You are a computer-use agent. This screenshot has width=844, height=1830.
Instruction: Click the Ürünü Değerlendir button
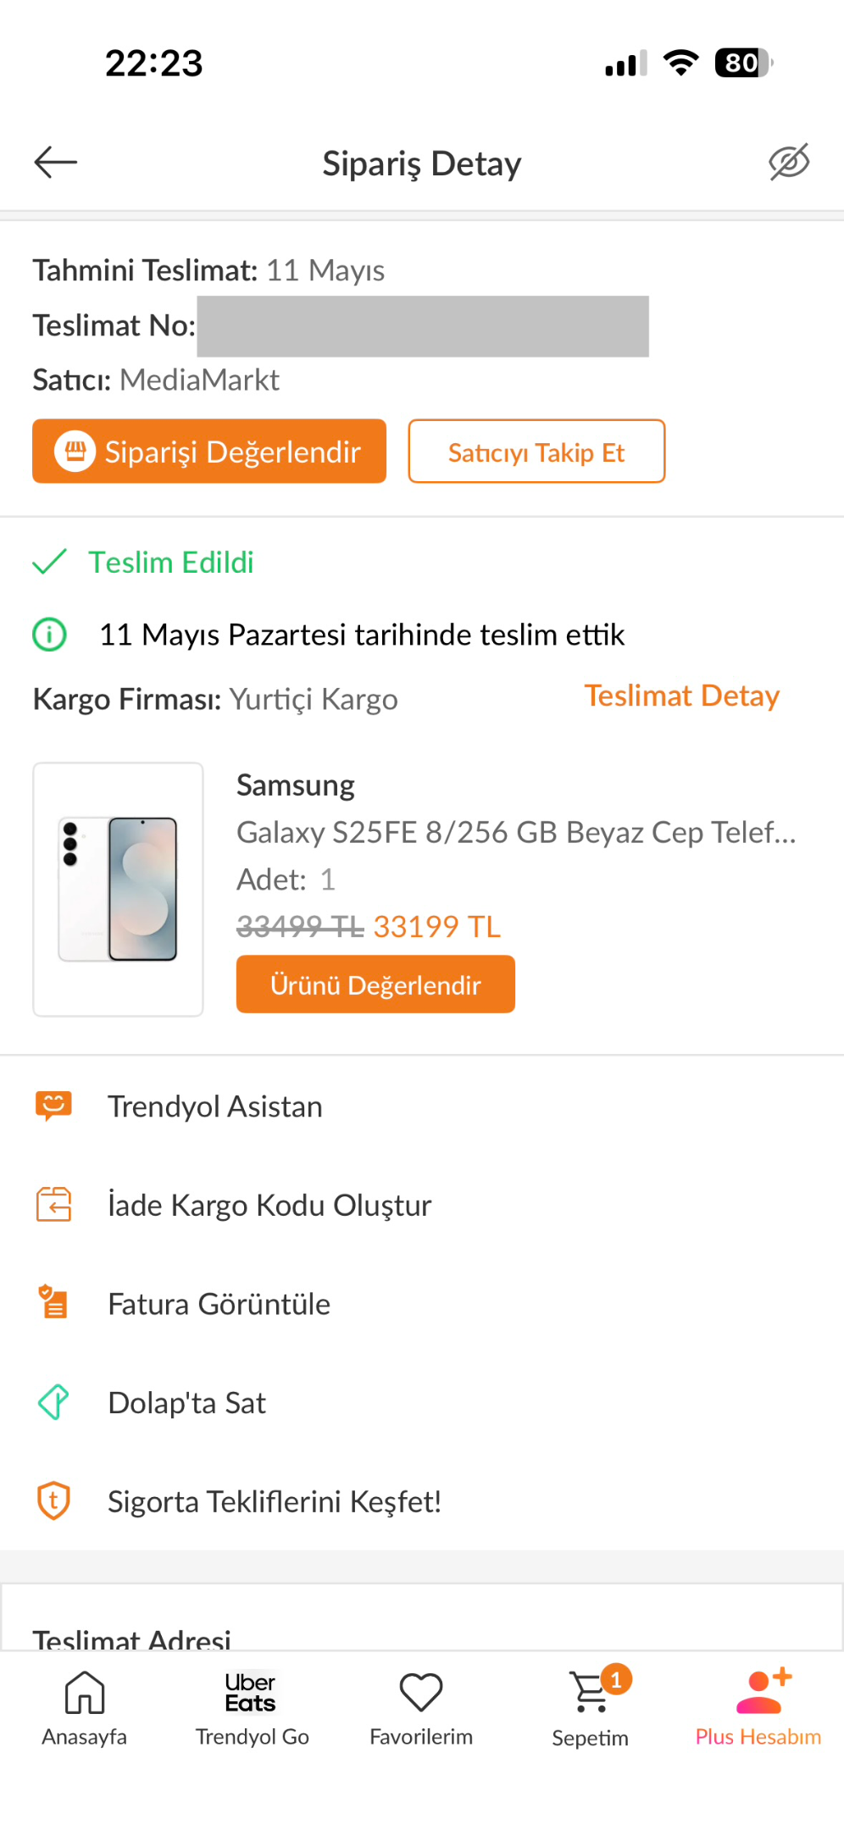pyautogui.click(x=375, y=984)
